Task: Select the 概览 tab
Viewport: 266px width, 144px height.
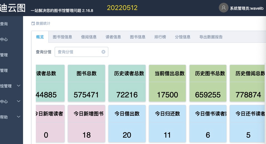Action: 40,37
